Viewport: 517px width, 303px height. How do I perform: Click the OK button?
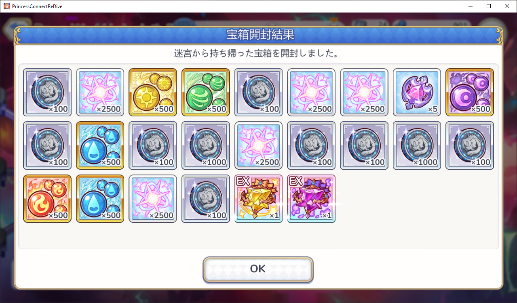point(258,269)
